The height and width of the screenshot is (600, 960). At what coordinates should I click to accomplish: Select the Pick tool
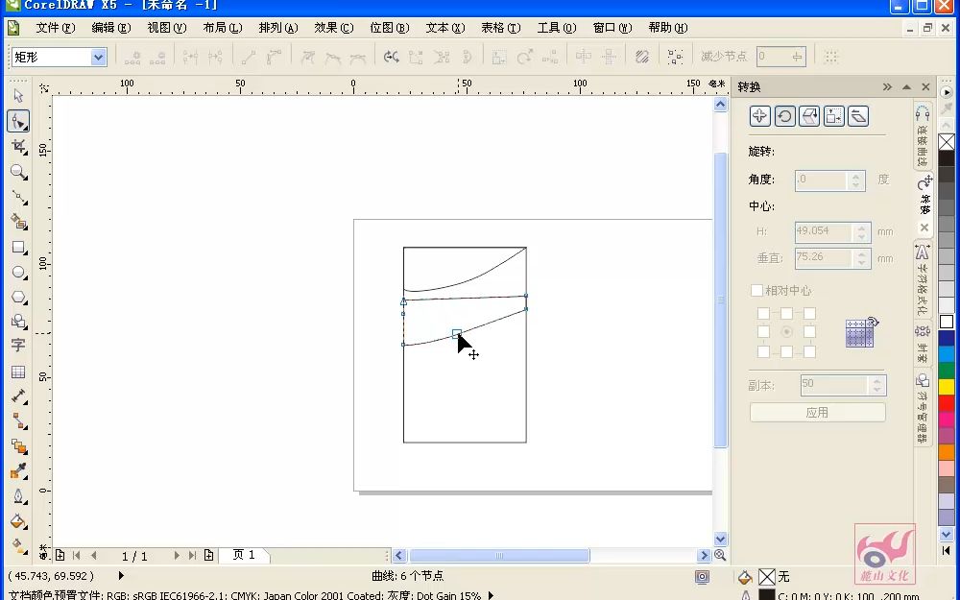(16, 97)
